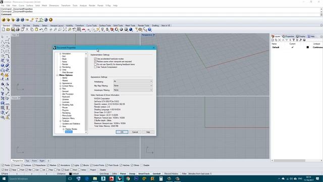Click the Edge browser taskbar icon

click(x=87, y=178)
